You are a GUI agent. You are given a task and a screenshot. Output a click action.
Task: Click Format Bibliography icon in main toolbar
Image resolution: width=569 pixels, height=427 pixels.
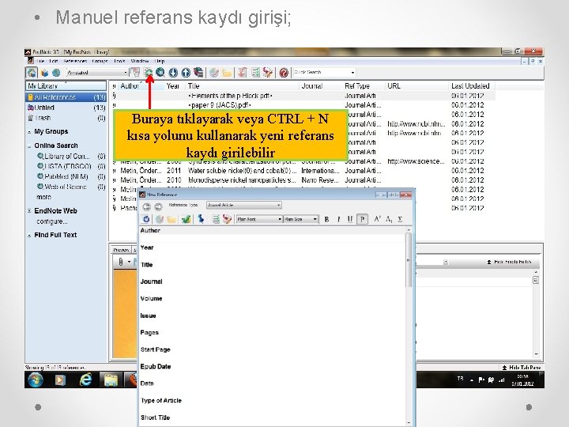pos(255,73)
